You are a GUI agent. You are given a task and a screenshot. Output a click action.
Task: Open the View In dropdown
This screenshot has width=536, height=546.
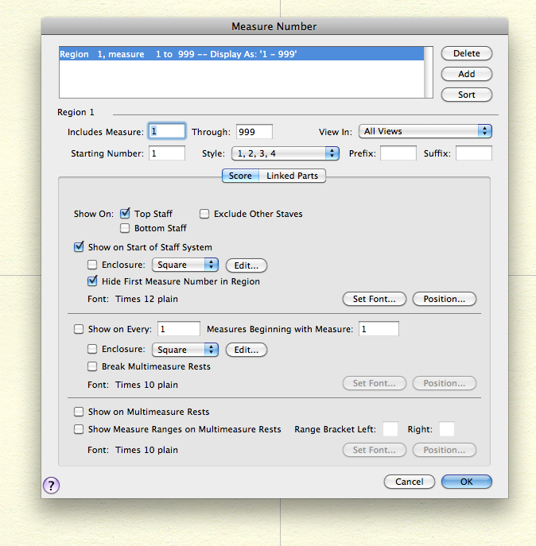pyautogui.click(x=425, y=131)
